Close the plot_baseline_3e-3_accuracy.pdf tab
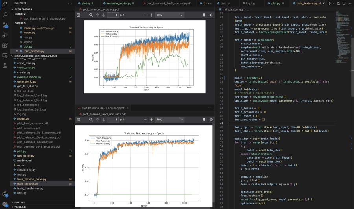Image resolution: width=354 pixels, height=209 pixels. click(x=127, y=108)
